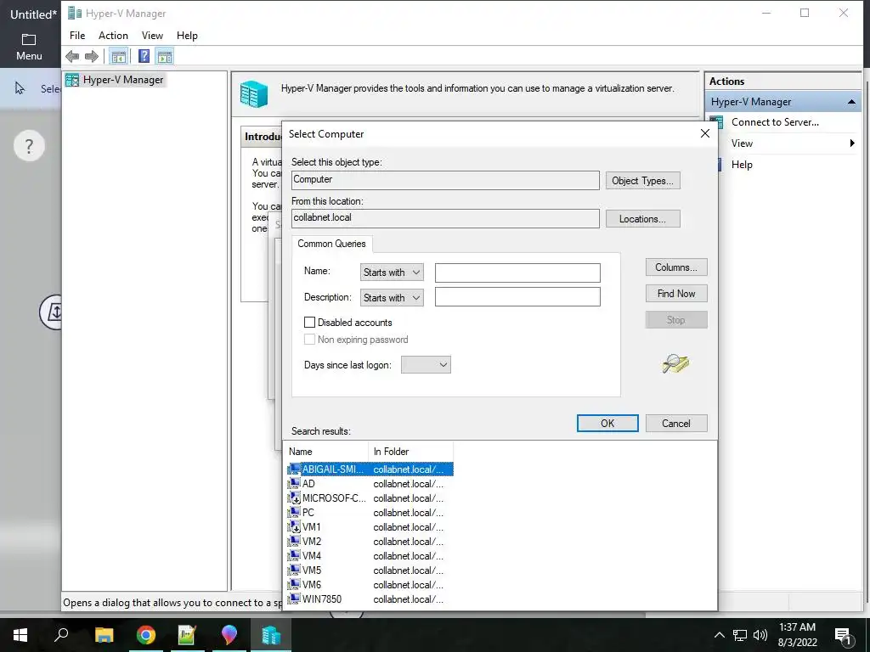
Task: Click the location field showing collabnet.local
Action: pos(445,218)
